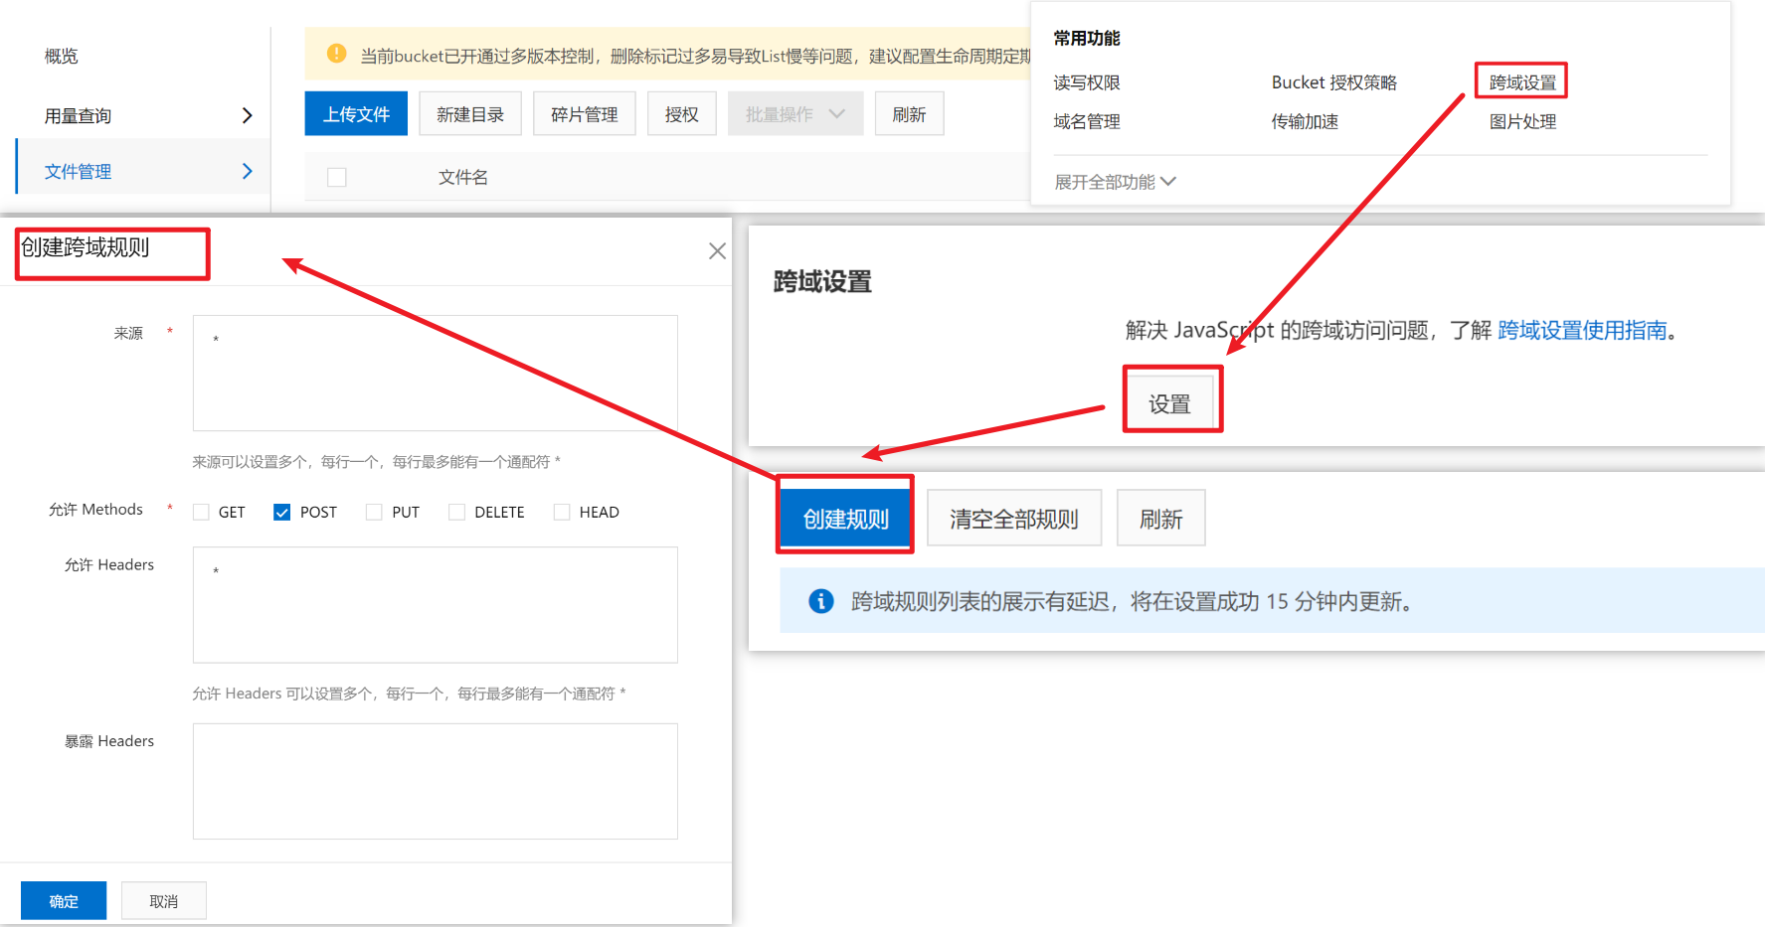Open Bucket 授权策略 function
Viewport: 1765px width, 927px height.
(x=1334, y=82)
